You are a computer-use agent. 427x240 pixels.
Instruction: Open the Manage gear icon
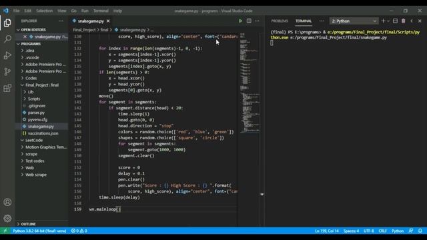coord(7,218)
